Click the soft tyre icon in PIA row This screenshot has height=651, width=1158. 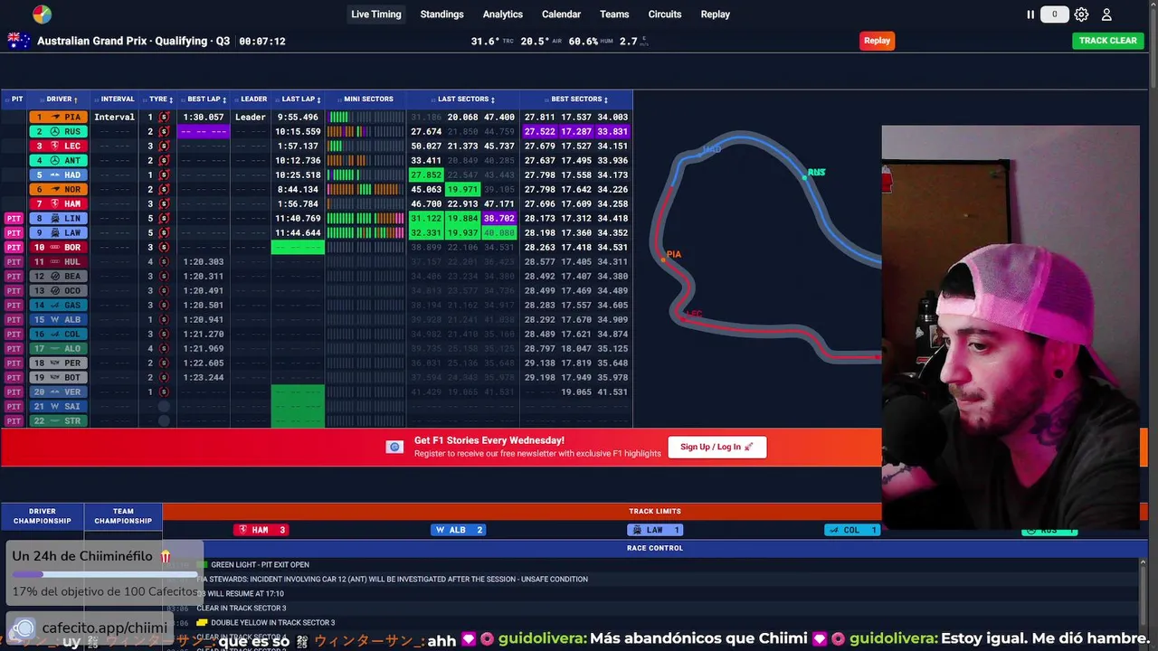(164, 118)
